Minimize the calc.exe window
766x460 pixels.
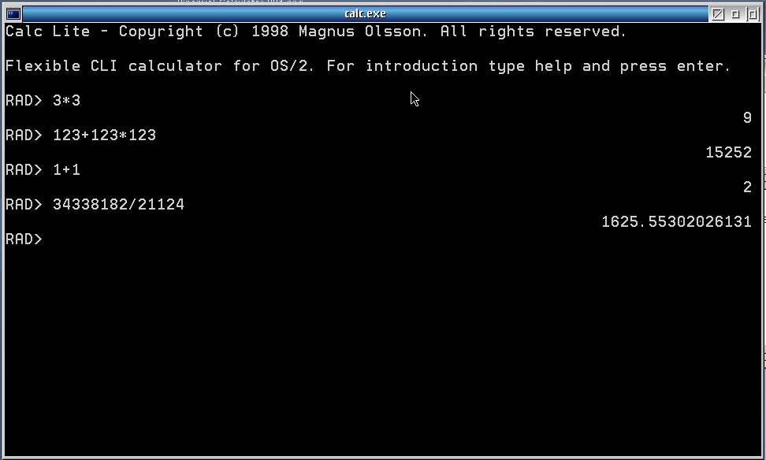coord(735,13)
